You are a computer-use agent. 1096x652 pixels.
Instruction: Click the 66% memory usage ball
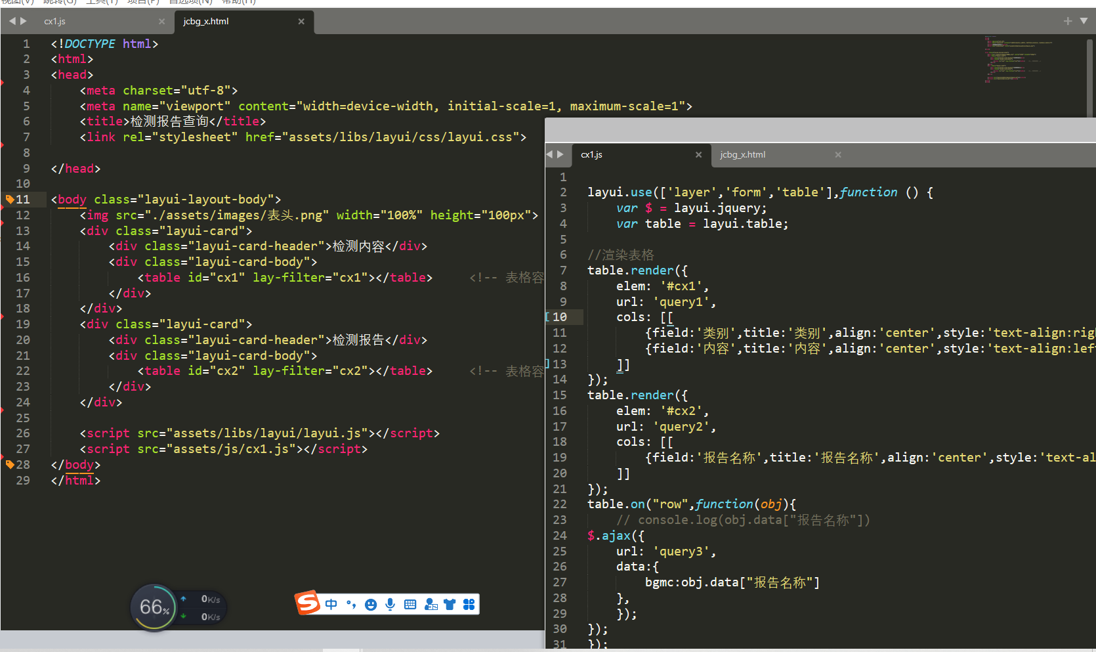(154, 607)
